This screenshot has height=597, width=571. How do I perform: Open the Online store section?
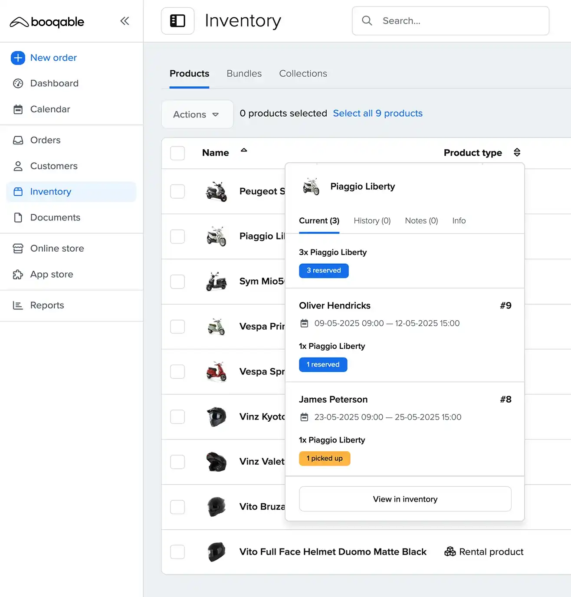57,249
